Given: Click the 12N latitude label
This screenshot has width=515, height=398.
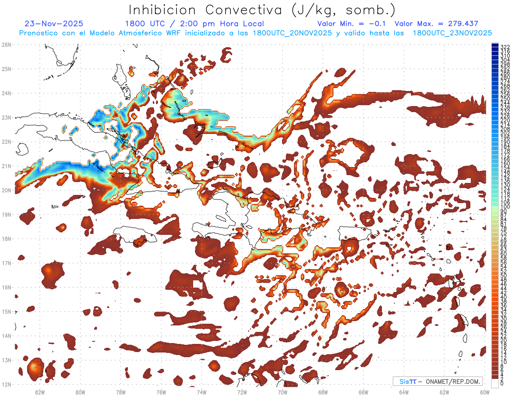Looking at the screenshot, I should tap(6, 385).
